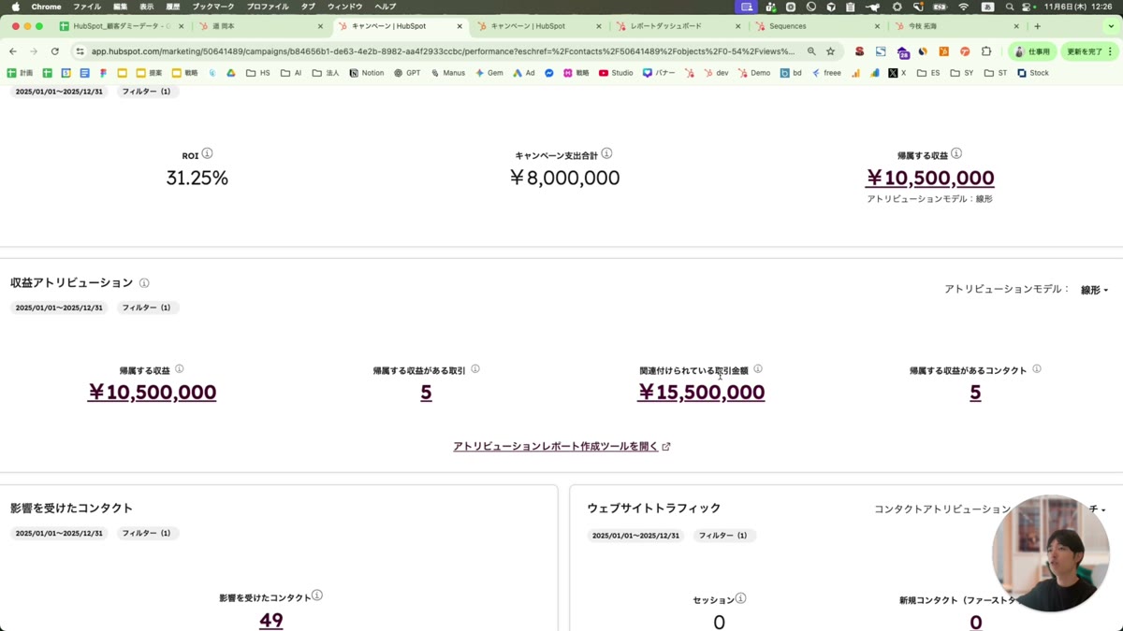Click the info icon next to ROI
Viewport: 1123px width, 631px height.
click(208, 154)
